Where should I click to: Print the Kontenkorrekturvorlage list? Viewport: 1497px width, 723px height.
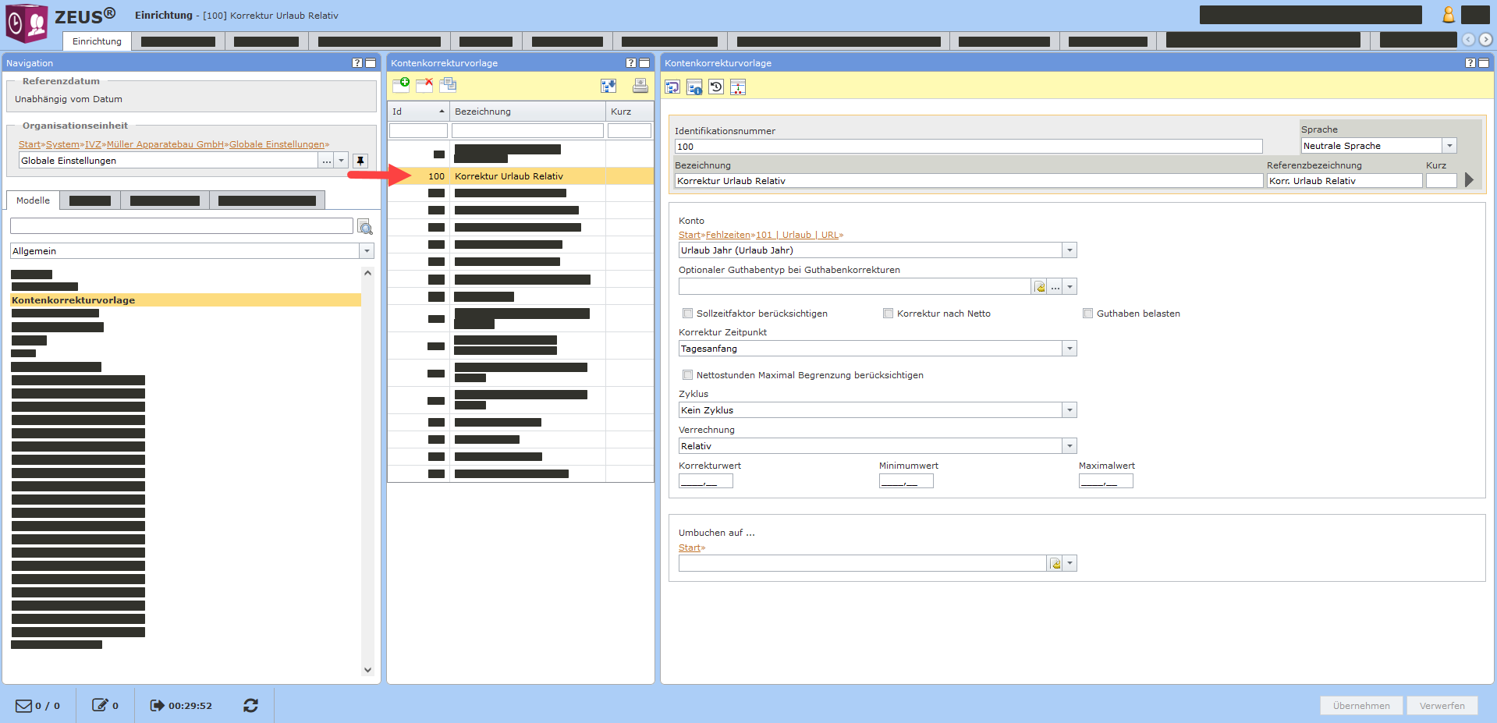click(640, 86)
